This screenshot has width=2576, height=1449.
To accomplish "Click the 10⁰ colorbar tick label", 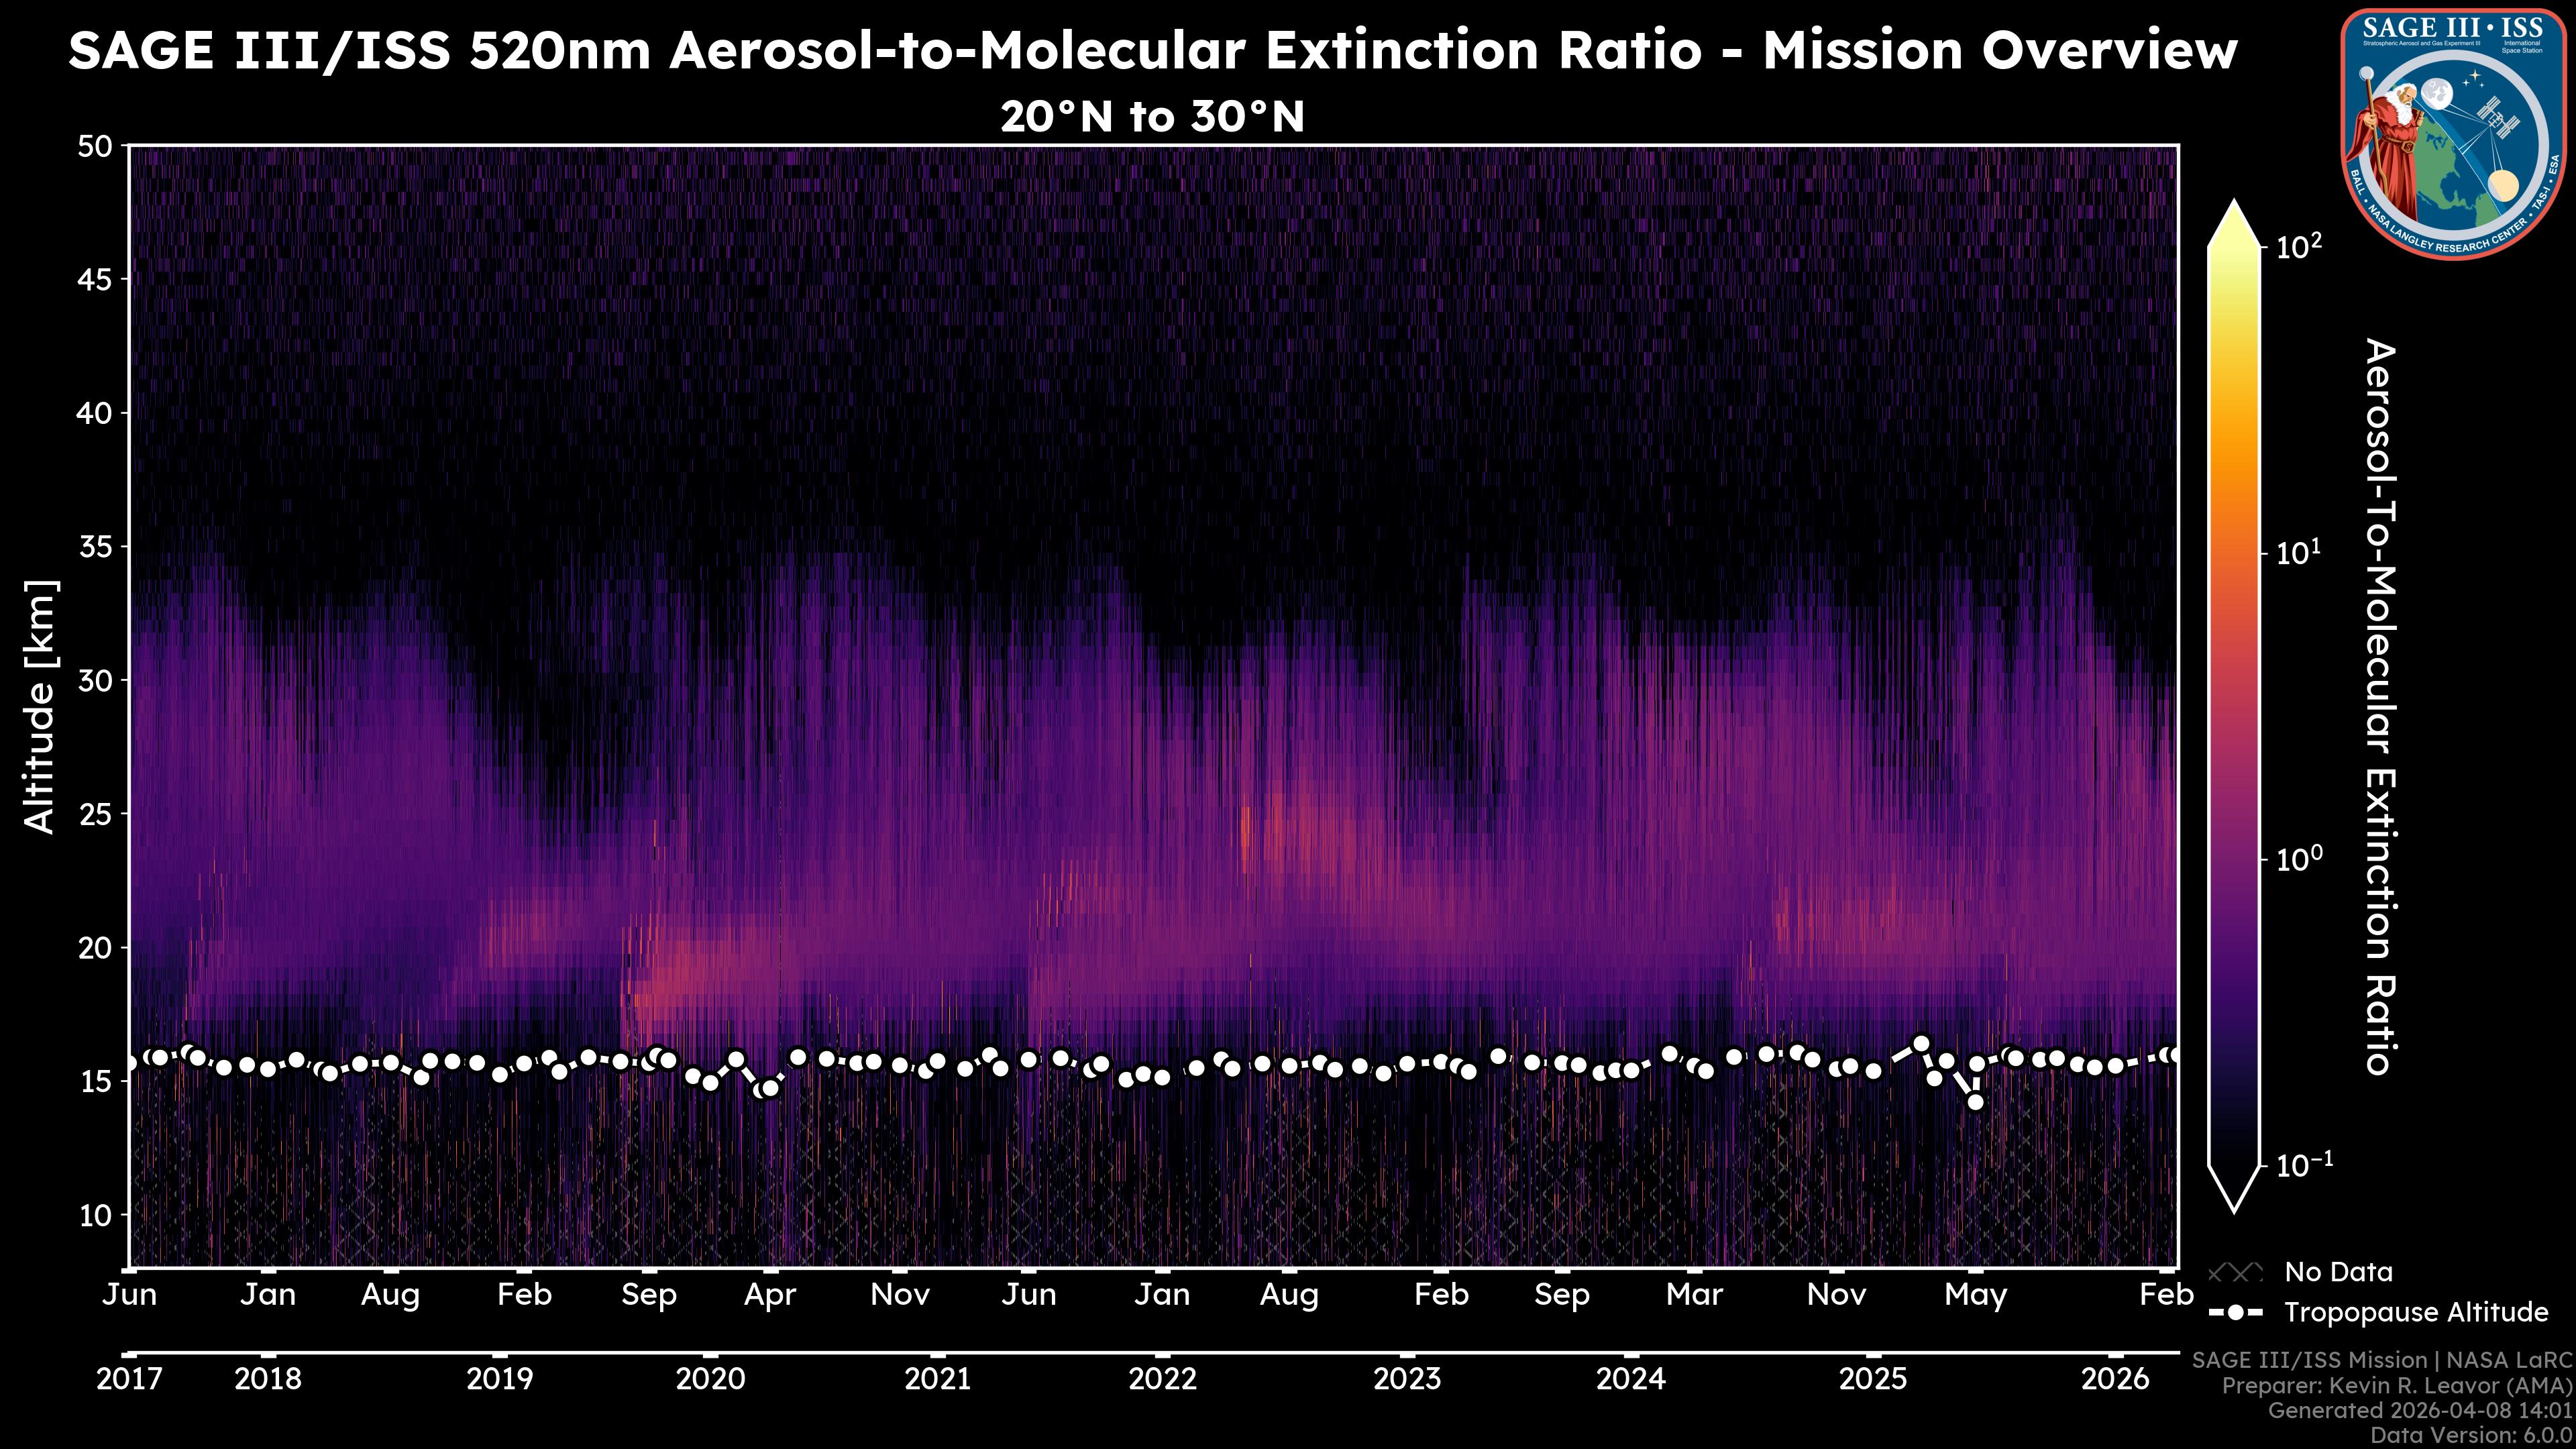I will pyautogui.click(x=2299, y=859).
